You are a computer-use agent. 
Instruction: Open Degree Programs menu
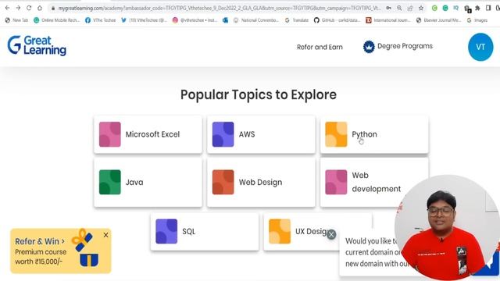(398, 47)
